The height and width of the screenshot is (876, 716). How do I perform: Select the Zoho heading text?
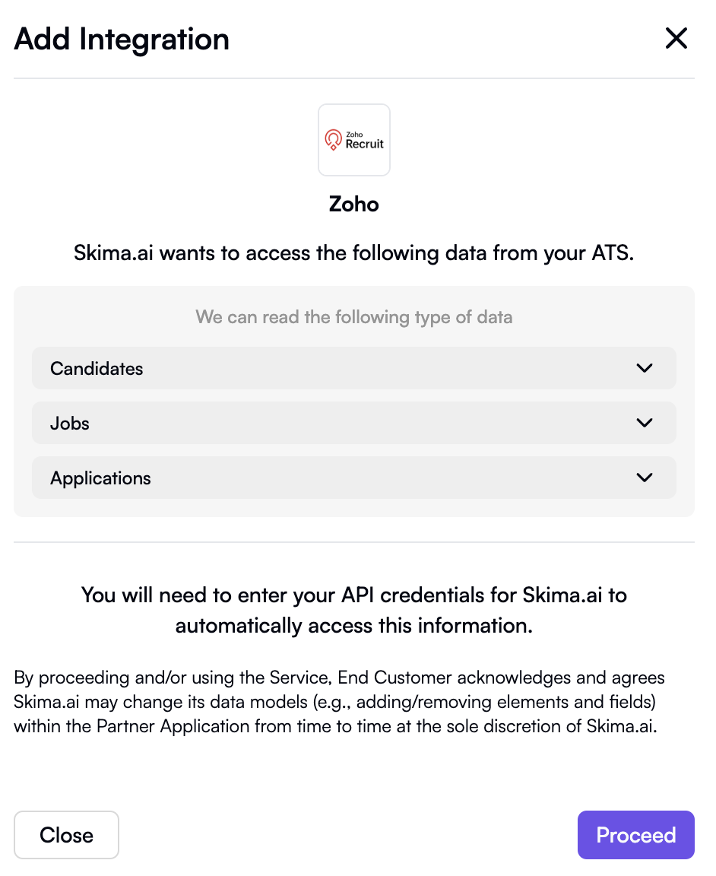coord(353,204)
